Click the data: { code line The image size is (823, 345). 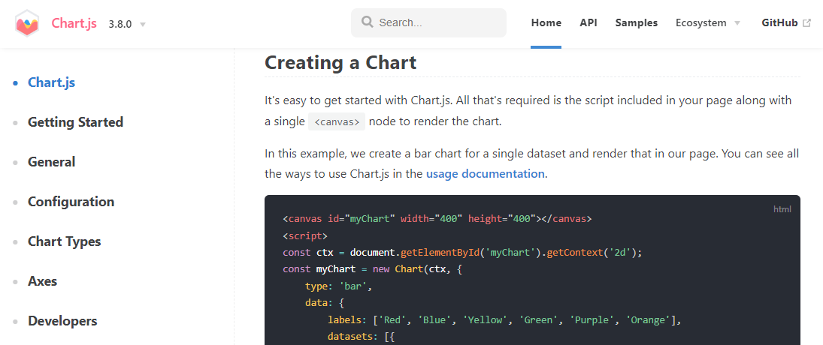325,302
